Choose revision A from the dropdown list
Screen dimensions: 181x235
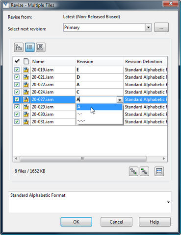point(99,107)
